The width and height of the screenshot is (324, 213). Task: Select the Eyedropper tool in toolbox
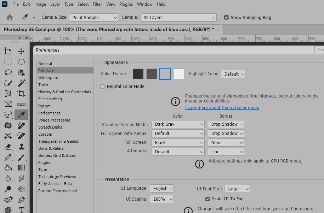21,115
